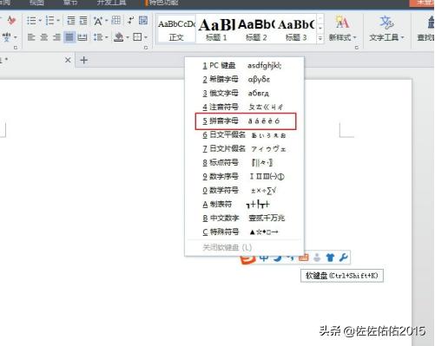
Task: Open the Sogou skin shirt icon
Action: pos(330,258)
